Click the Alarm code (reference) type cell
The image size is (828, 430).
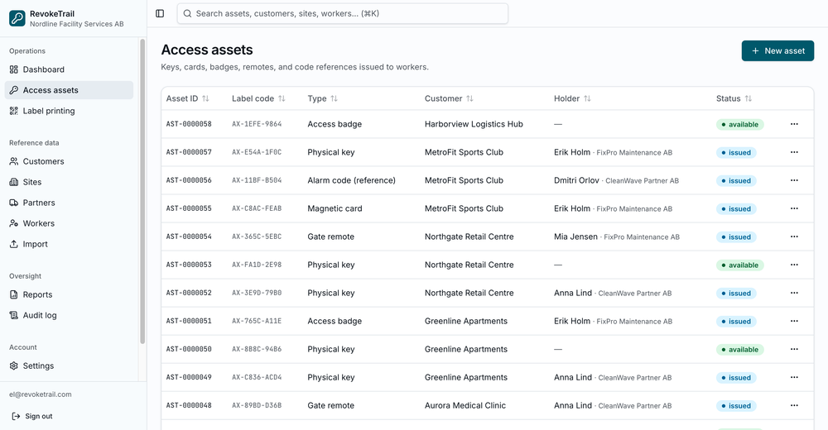click(351, 180)
